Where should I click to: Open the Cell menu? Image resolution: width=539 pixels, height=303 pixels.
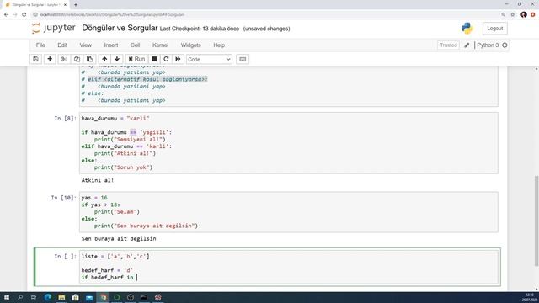coord(135,45)
